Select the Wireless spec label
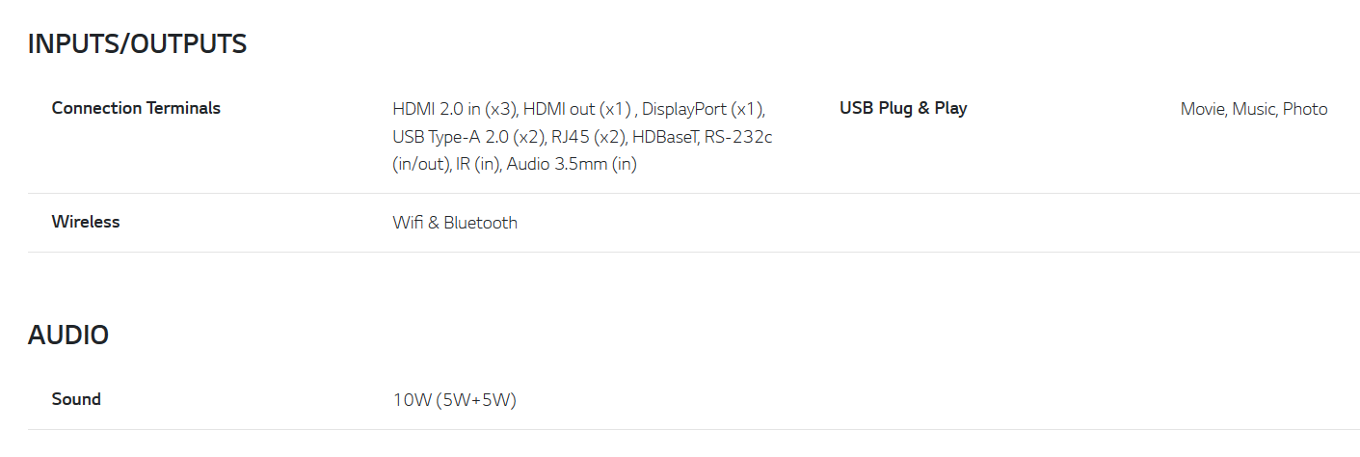 click(86, 222)
